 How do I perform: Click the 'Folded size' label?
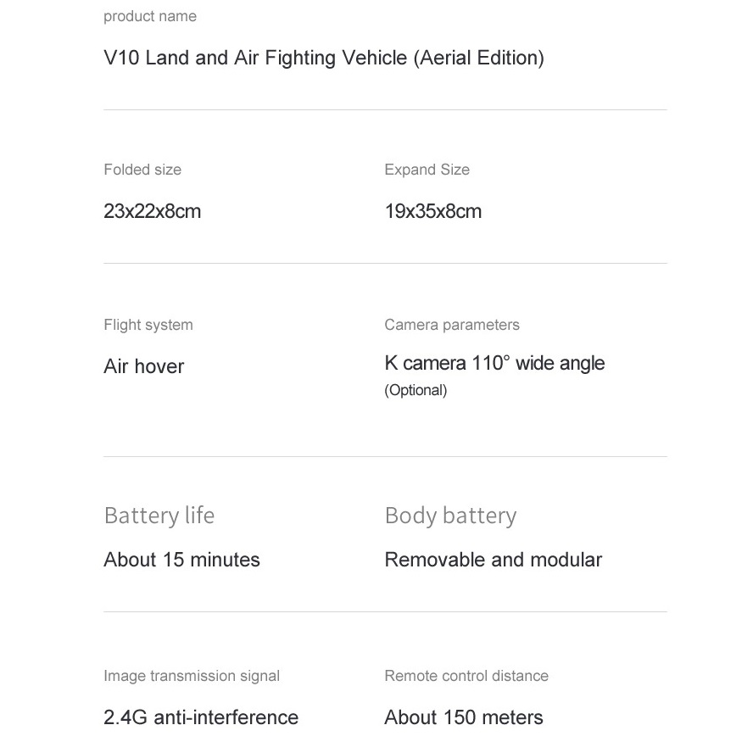pyautogui.click(x=142, y=170)
